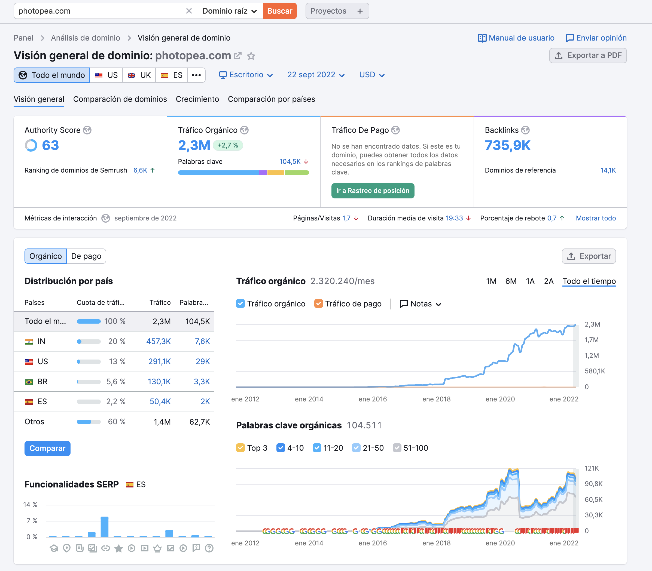Toggle the Tráfico de pago checkbox
This screenshot has height=571, width=652.
click(318, 304)
